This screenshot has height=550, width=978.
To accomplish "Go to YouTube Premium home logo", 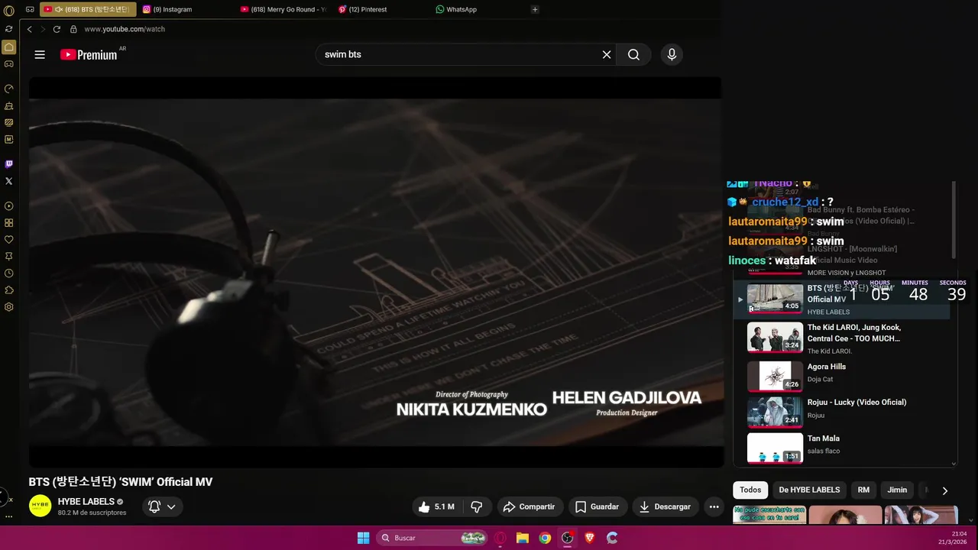I will point(89,54).
